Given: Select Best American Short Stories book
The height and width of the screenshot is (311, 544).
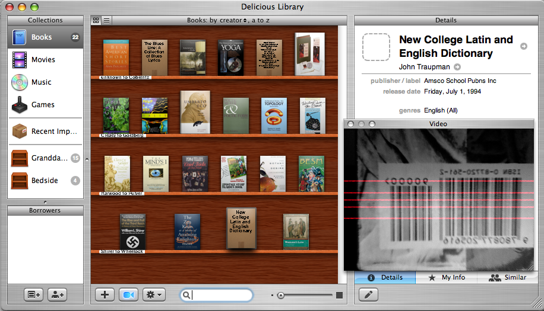Looking at the screenshot, I should 116,57.
